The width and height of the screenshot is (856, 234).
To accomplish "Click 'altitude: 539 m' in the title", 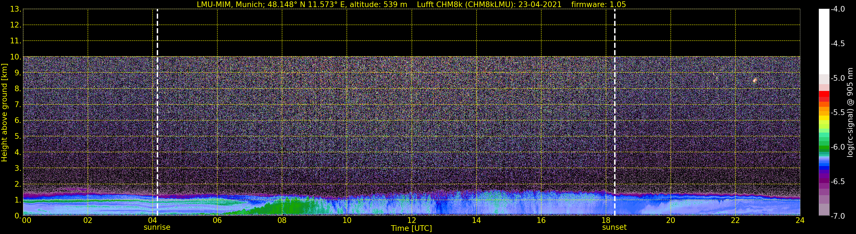I will click(378, 5).
